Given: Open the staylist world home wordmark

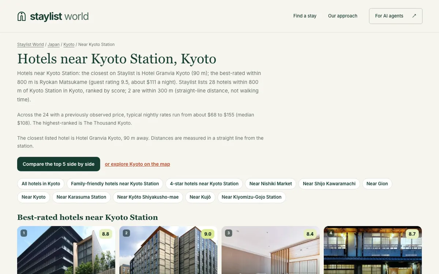Looking at the screenshot, I should (59, 16).
